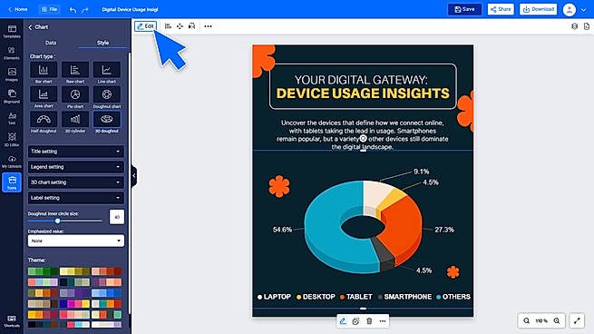The image size is (594, 334).
Task: Click the Share button
Action: pyautogui.click(x=501, y=9)
